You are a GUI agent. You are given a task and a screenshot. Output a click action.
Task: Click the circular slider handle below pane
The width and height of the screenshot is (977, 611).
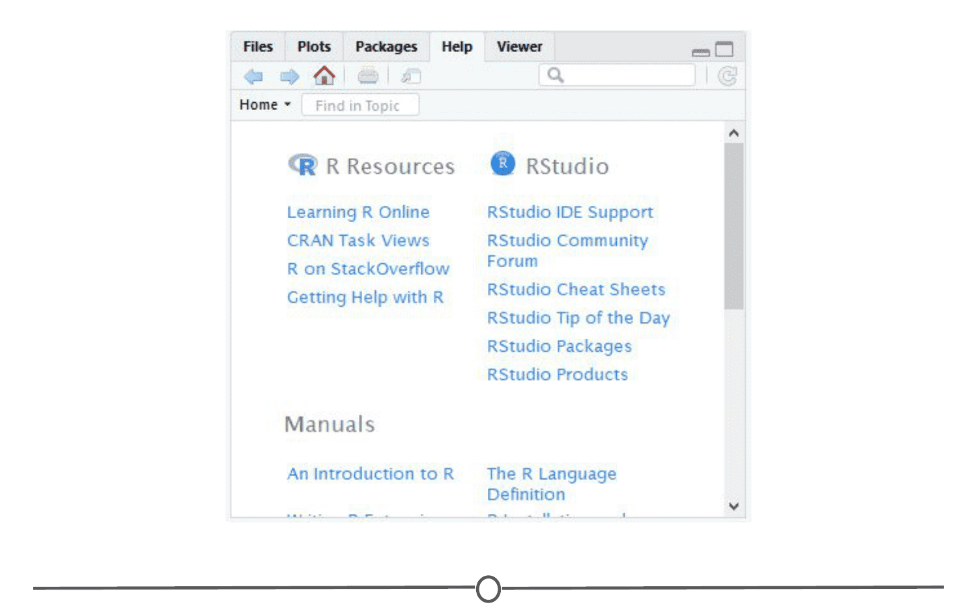pyautogui.click(x=488, y=589)
